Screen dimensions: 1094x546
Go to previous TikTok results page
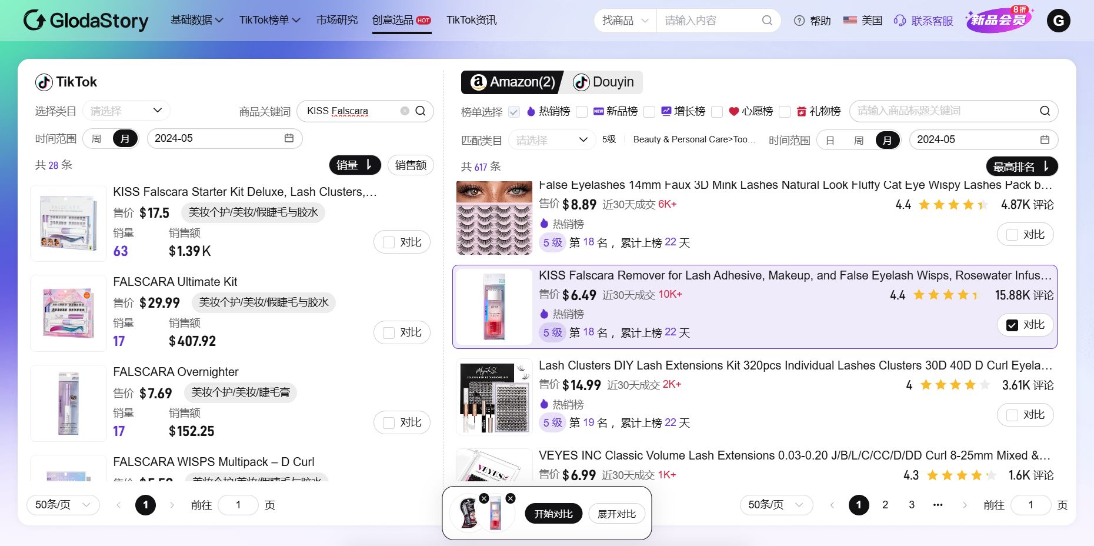tap(119, 505)
